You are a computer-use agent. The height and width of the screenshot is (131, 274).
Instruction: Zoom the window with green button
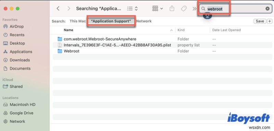click(x=18, y=9)
